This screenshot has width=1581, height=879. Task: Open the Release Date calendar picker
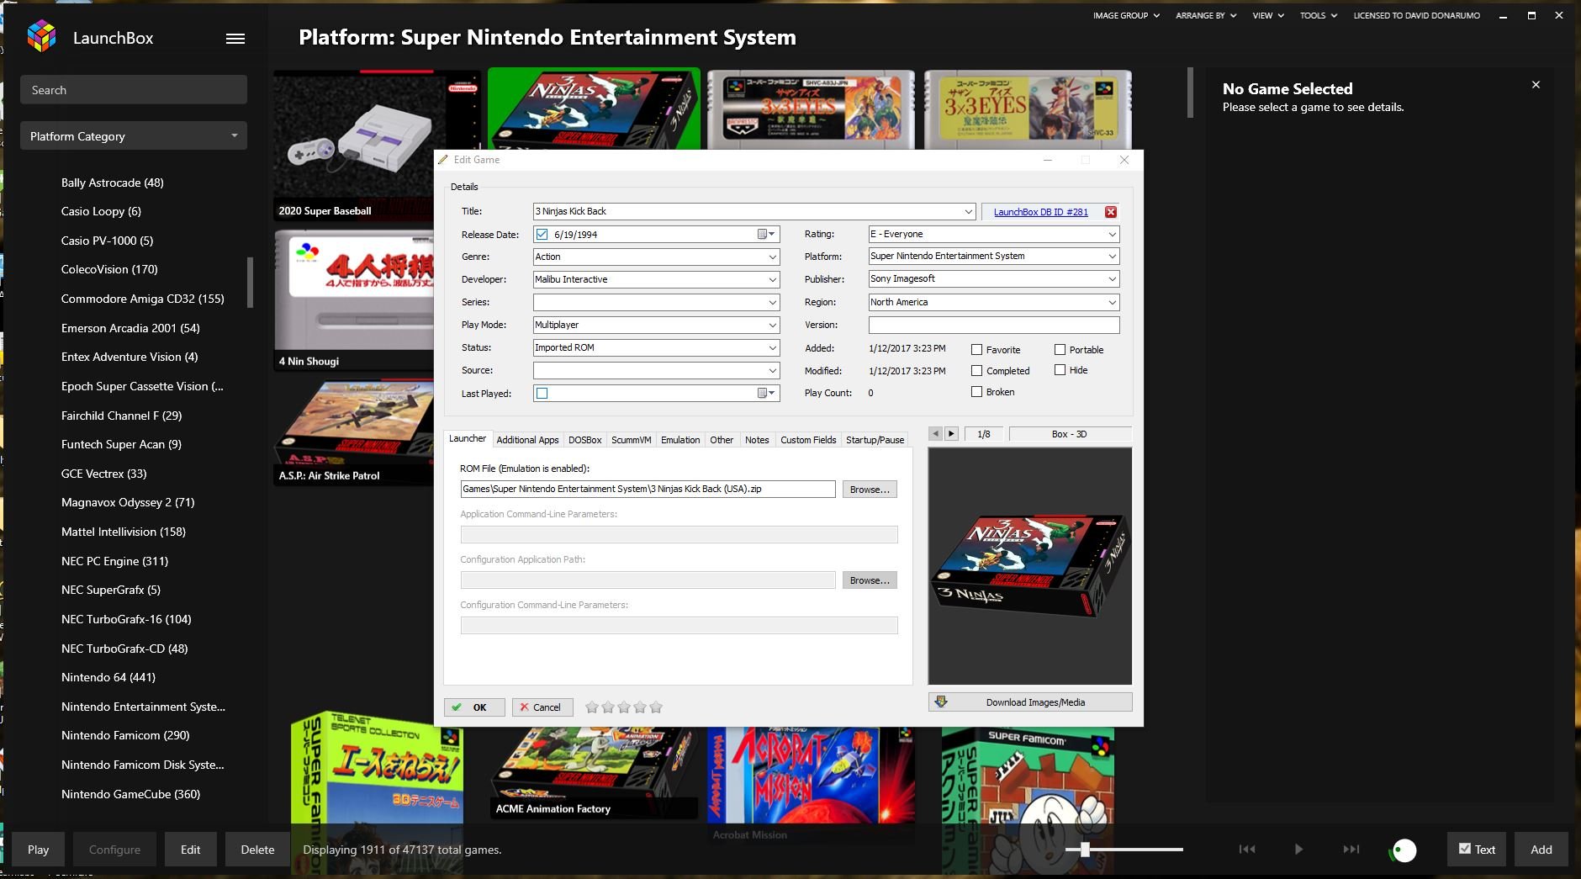pos(766,235)
